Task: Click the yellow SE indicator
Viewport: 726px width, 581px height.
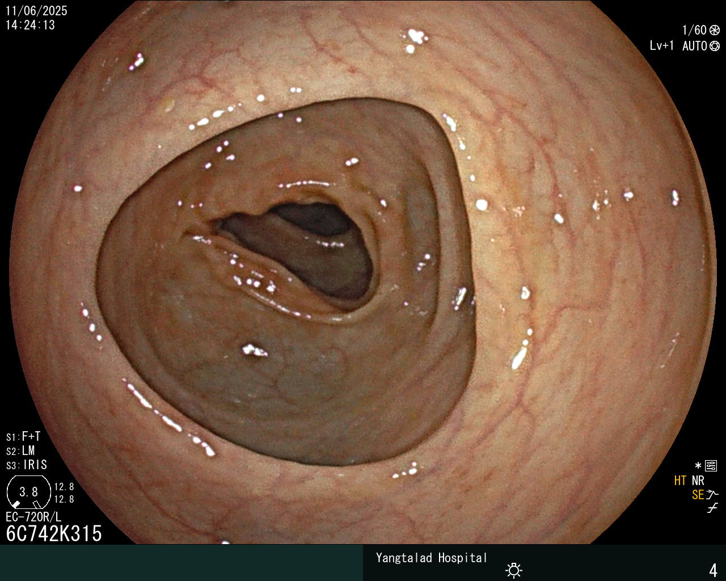Action: [698, 495]
